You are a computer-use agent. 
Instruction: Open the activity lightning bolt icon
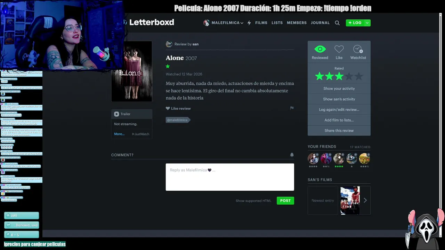pos(249,23)
